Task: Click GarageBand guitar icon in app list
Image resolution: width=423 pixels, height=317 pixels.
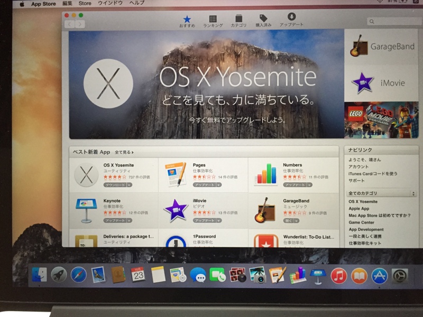Action: pyautogui.click(x=265, y=210)
